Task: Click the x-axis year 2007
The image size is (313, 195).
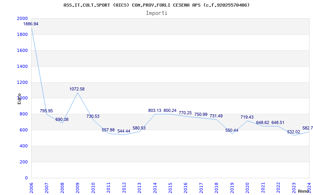Action: point(47,187)
